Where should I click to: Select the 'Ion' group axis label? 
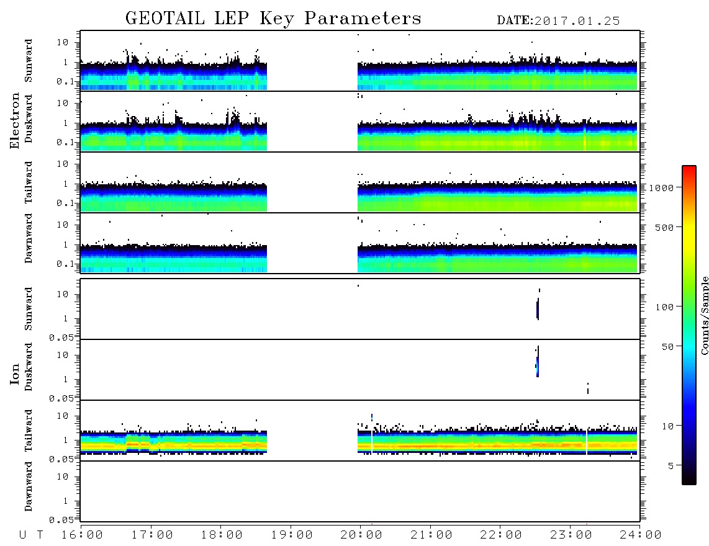15,374
